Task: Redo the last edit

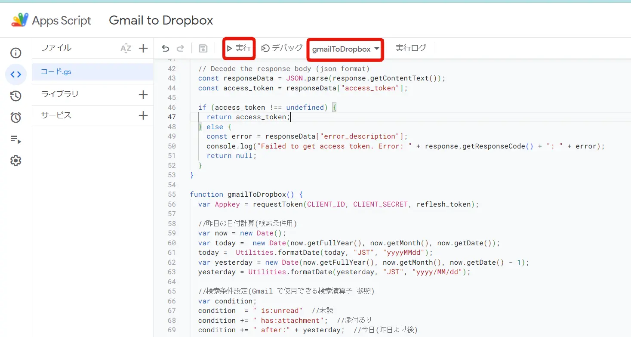Action: (x=181, y=49)
